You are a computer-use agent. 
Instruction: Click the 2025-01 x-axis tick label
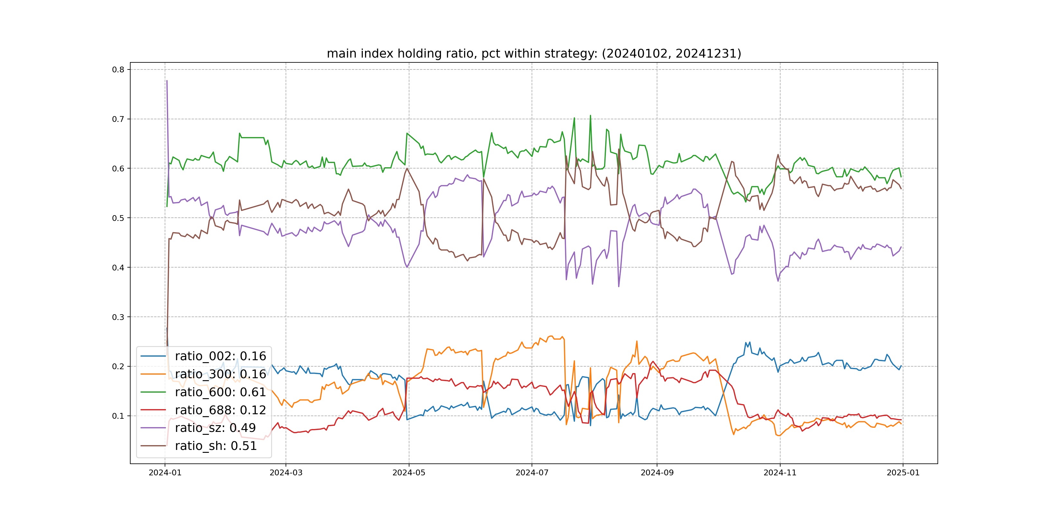903,472
